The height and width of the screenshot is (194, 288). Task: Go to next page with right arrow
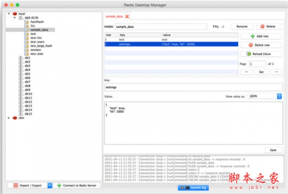coord(276,72)
